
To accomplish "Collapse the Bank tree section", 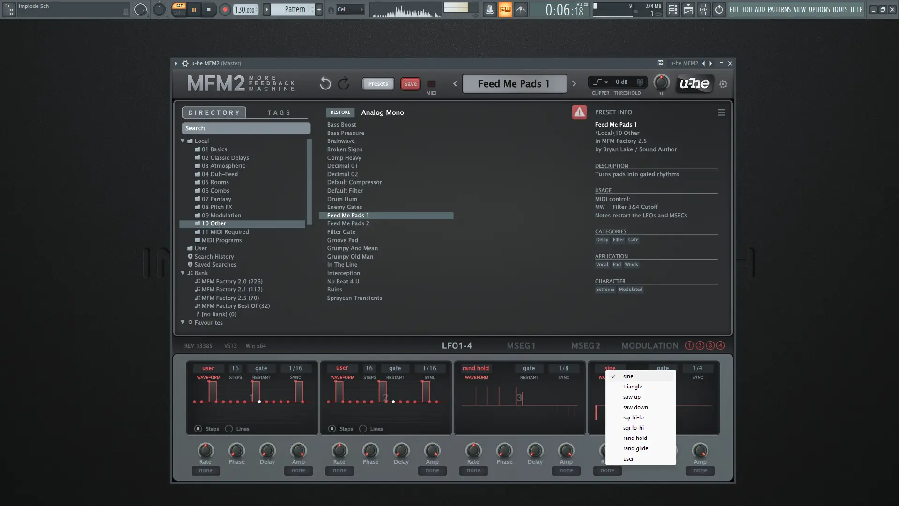I will (x=182, y=273).
